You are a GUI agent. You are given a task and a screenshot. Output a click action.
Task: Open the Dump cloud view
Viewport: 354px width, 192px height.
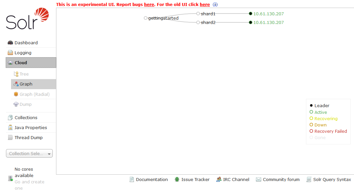click(33, 104)
